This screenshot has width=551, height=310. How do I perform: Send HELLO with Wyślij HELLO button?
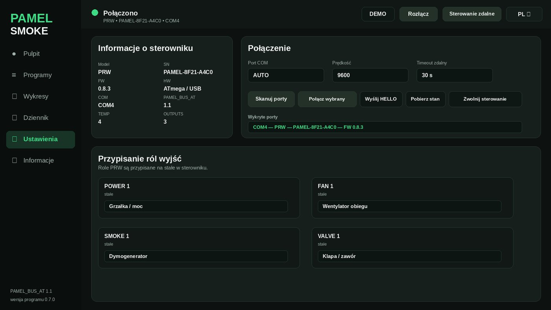381,99
